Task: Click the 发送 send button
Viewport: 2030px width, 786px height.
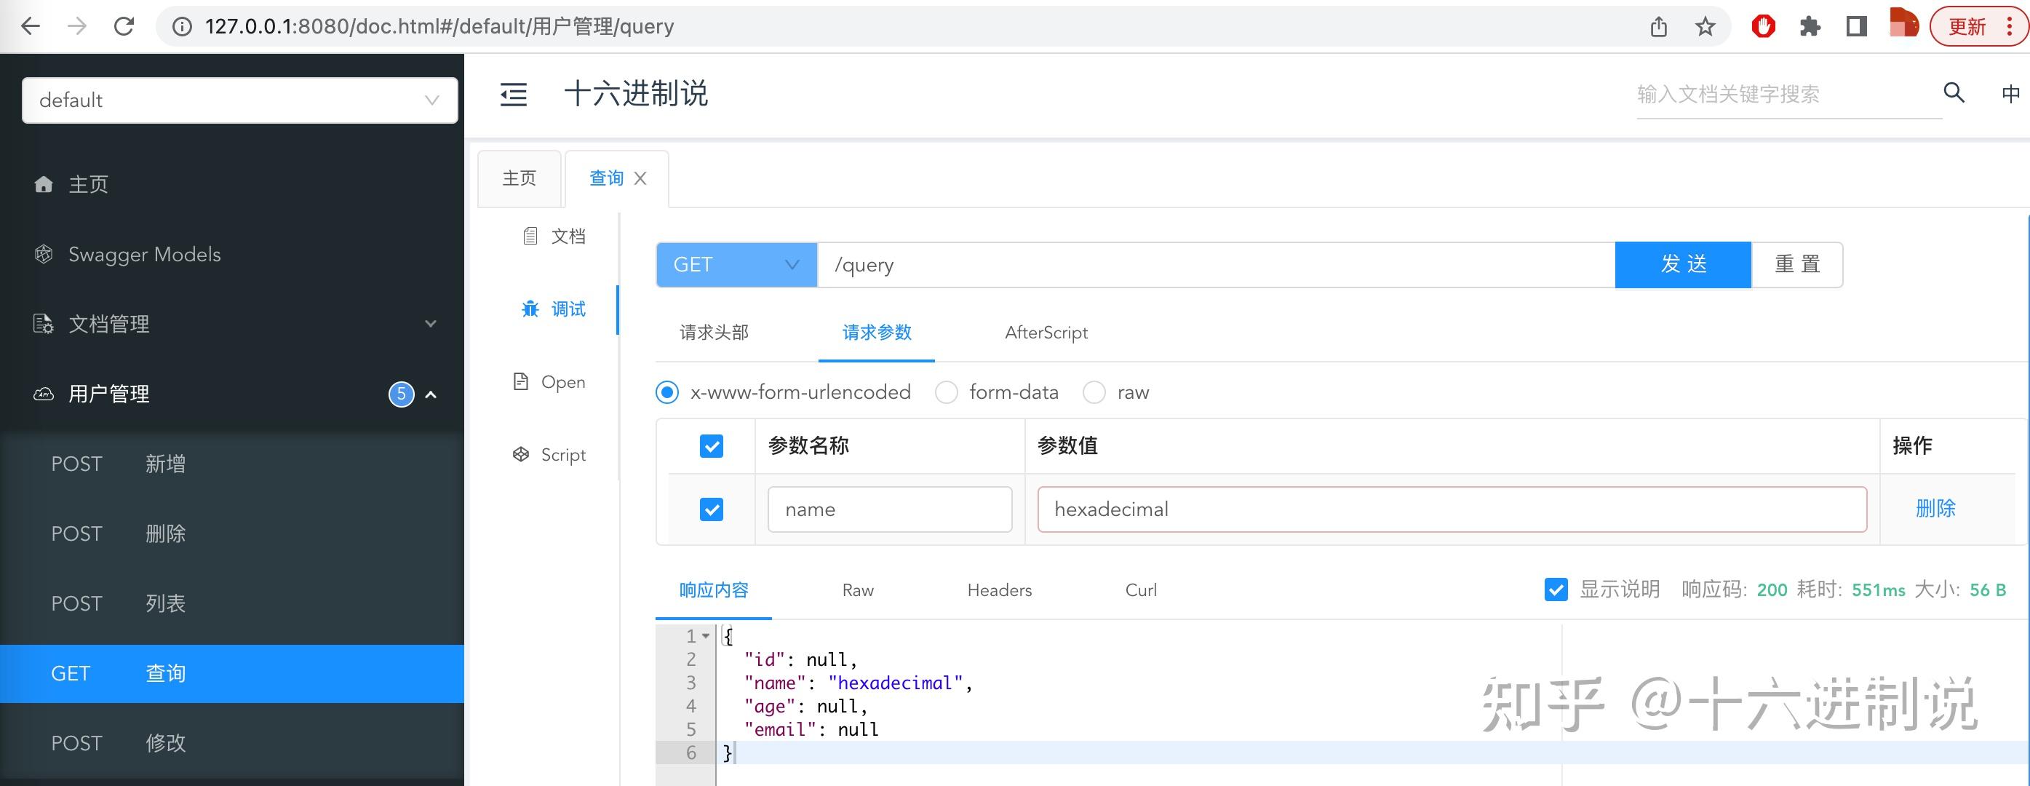Action: point(1682,265)
